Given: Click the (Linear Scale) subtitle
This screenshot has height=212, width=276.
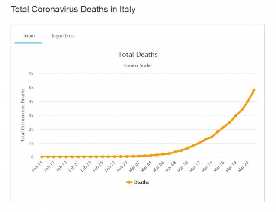Looking at the screenshot, I should pyautogui.click(x=138, y=65).
